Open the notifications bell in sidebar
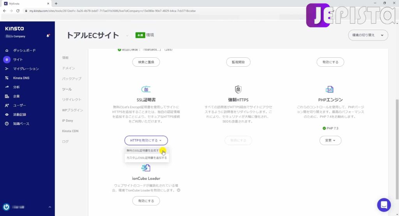The image size is (399, 216). click(x=48, y=35)
